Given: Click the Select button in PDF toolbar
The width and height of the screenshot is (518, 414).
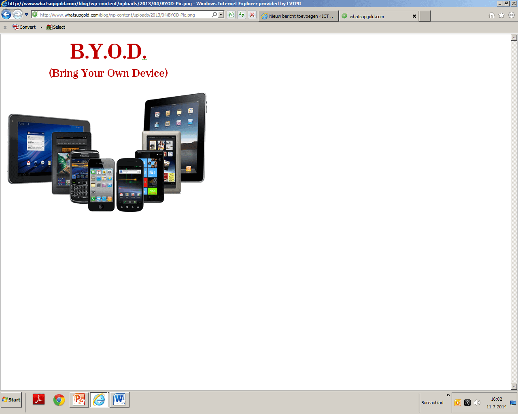Looking at the screenshot, I should click(56, 27).
